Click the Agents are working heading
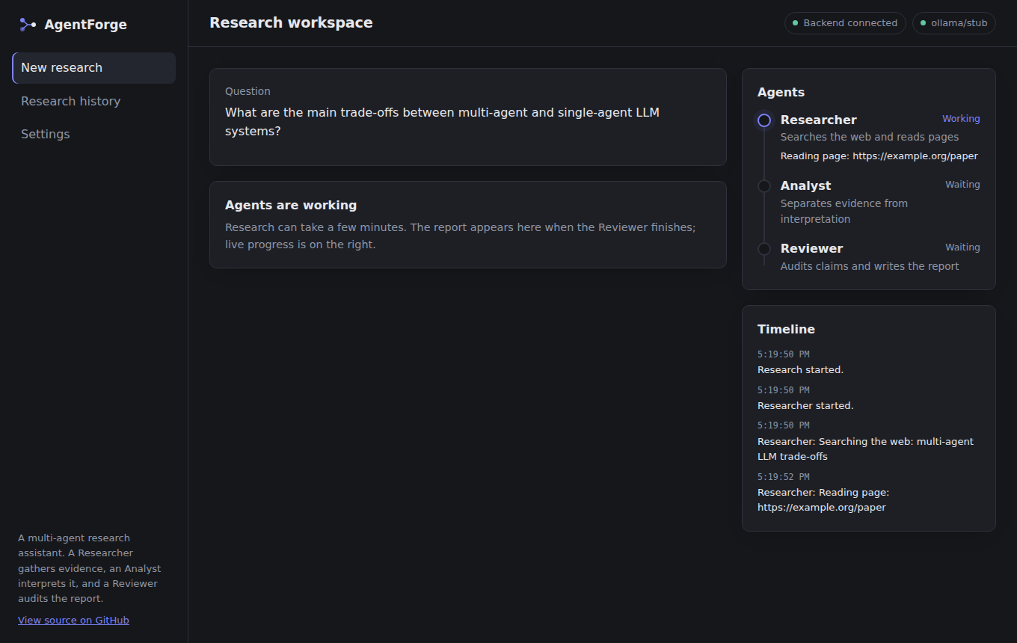Image resolution: width=1017 pixels, height=643 pixels. point(291,205)
